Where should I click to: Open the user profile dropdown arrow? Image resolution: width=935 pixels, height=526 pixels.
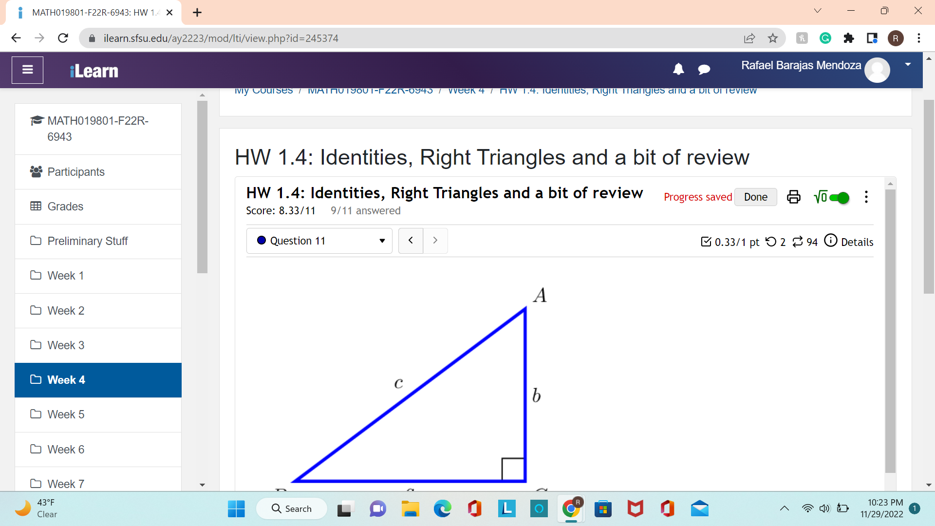tap(908, 64)
